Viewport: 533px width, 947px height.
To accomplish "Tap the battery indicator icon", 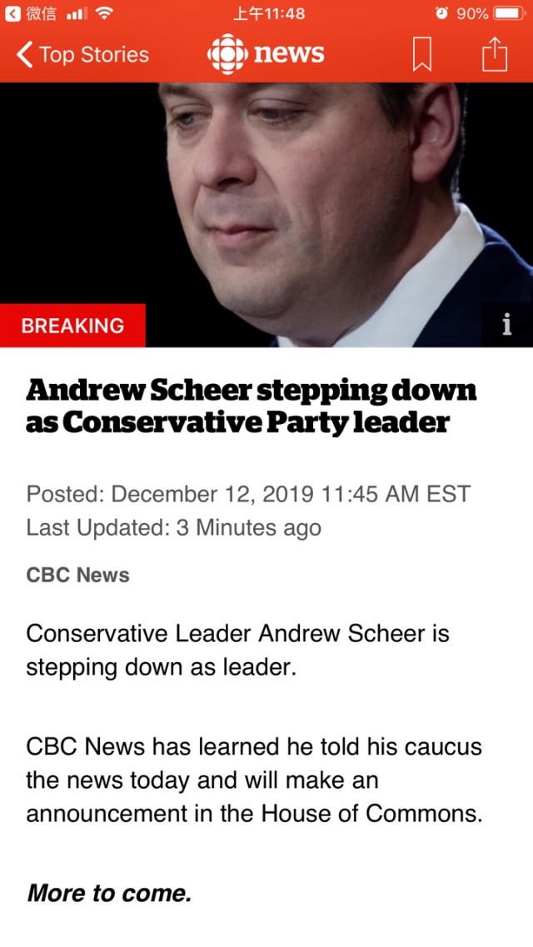I will (510, 13).
